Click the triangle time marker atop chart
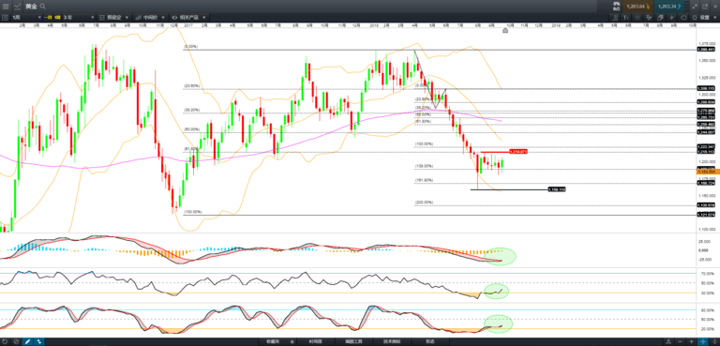 505,30
